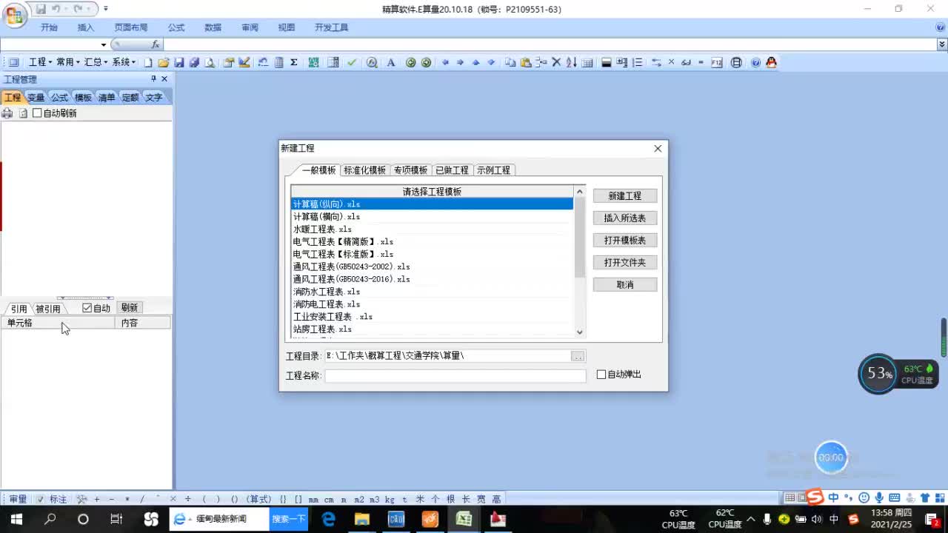Open the 常用 dropdown menu
Image resolution: width=948 pixels, height=533 pixels.
(68, 63)
